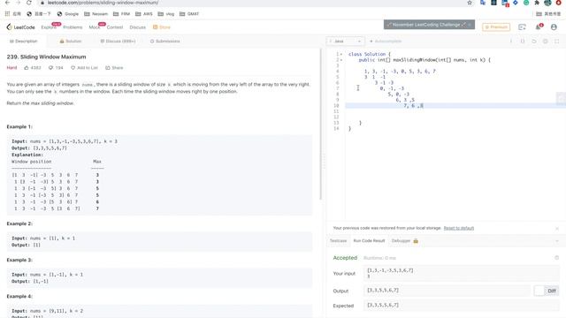Open the Java language dropdown

tap(345, 42)
